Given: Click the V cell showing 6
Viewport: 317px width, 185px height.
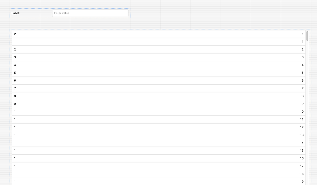Looking at the screenshot, I should [15, 81].
